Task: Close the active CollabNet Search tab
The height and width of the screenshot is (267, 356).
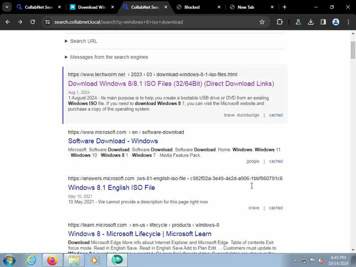Action: coord(166,7)
